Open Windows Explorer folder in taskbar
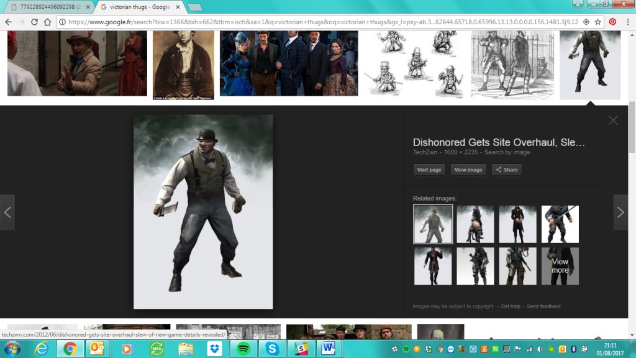The image size is (636, 358). [x=186, y=349]
